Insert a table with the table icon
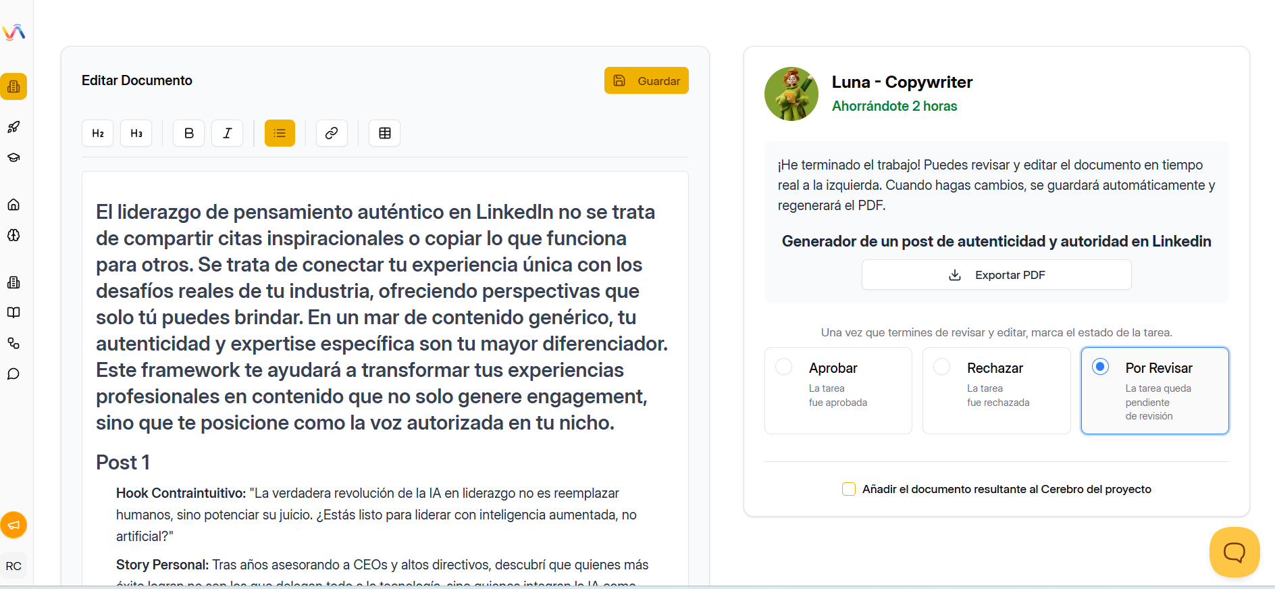Image resolution: width=1275 pixels, height=589 pixels. [384, 133]
